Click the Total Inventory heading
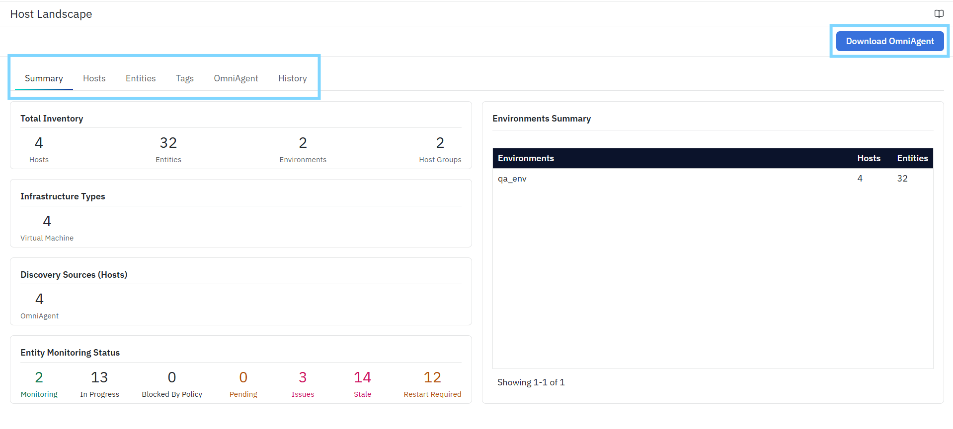 point(52,119)
